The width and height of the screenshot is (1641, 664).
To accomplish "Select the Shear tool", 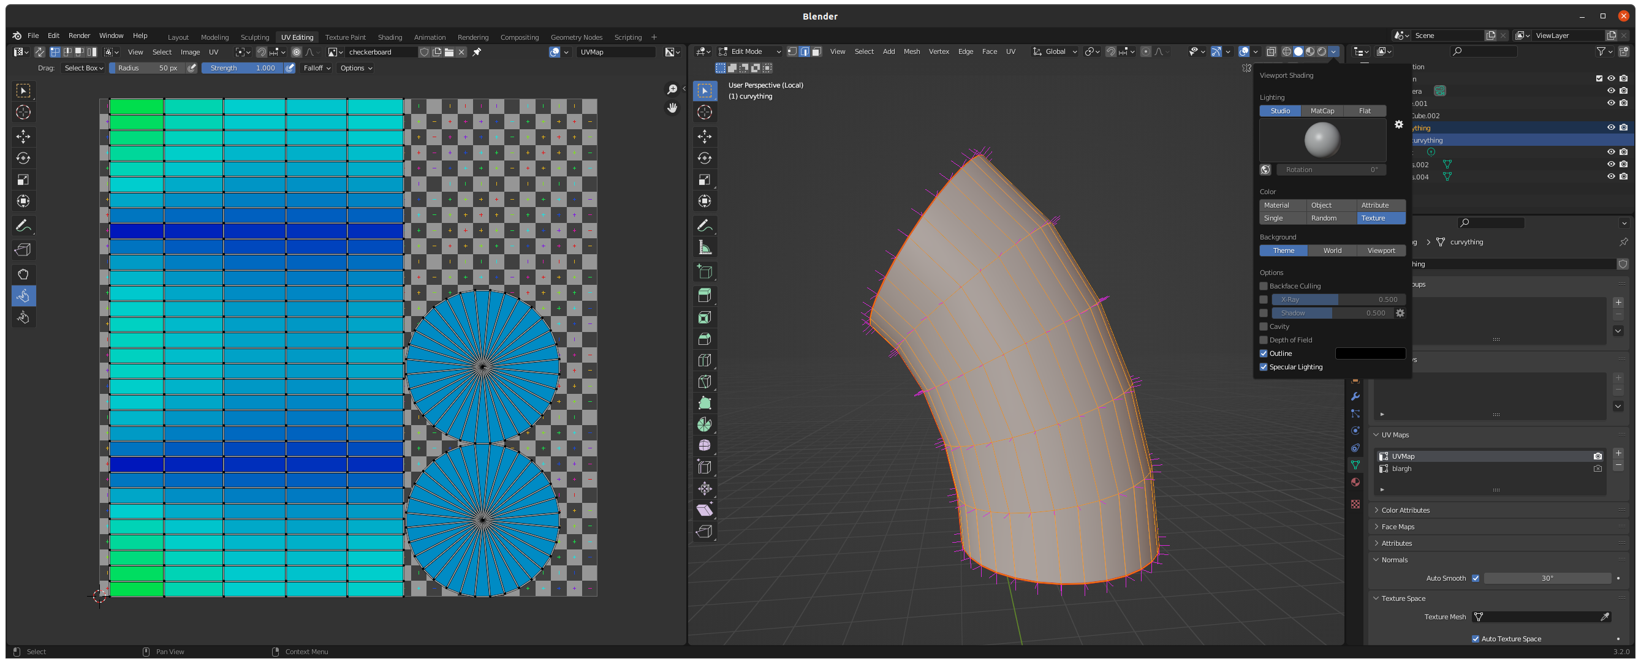I will point(705,510).
